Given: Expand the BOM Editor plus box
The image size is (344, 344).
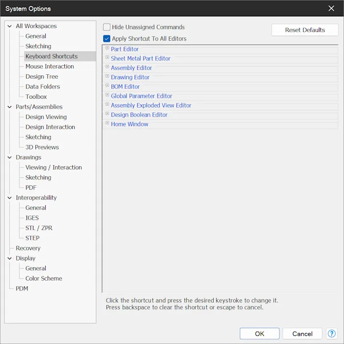Looking at the screenshot, I should (107, 86).
